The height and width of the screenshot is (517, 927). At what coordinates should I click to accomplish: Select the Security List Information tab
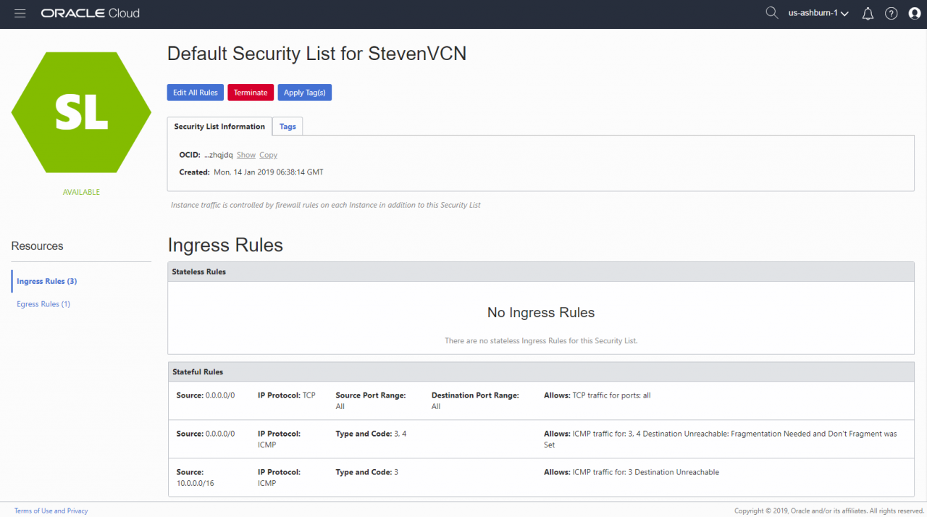pyautogui.click(x=219, y=127)
